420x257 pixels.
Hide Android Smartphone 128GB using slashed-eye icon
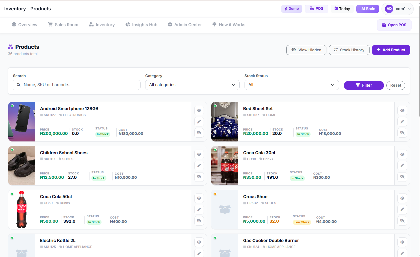click(x=199, y=133)
